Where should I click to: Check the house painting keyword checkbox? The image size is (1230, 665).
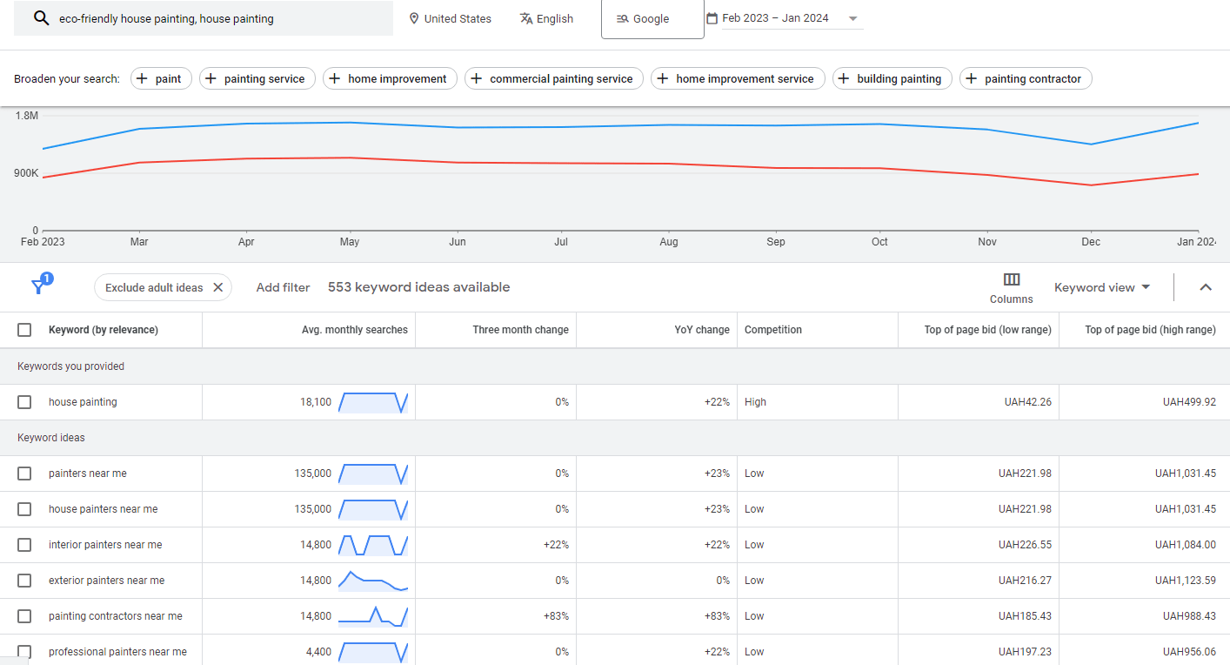coord(24,402)
